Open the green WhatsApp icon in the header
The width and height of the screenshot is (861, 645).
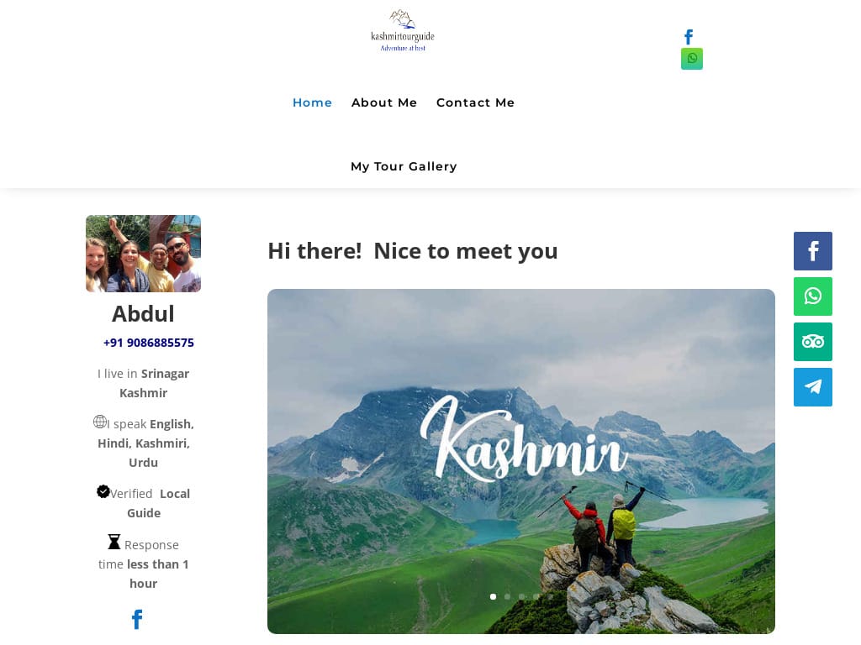pyautogui.click(x=692, y=59)
